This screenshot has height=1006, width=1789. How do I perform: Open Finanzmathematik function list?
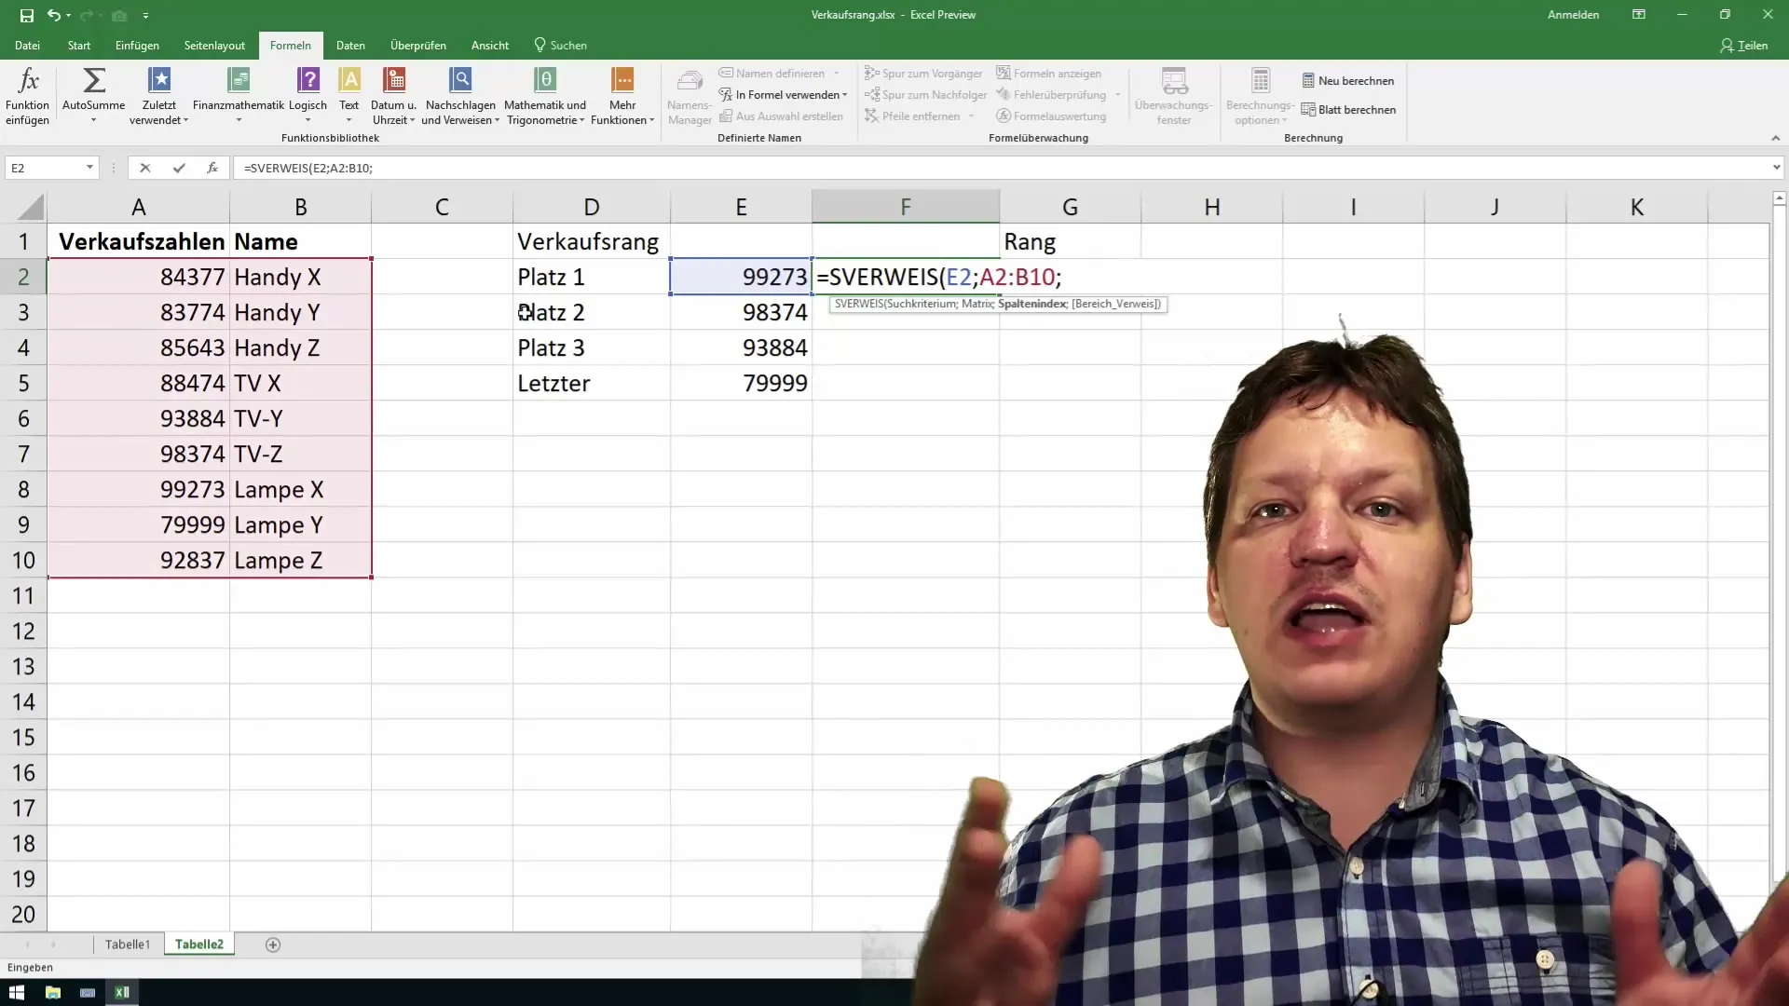239,95
